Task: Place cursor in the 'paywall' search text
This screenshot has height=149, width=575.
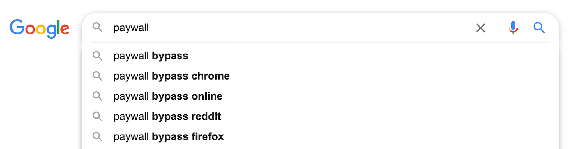Action: [x=131, y=28]
